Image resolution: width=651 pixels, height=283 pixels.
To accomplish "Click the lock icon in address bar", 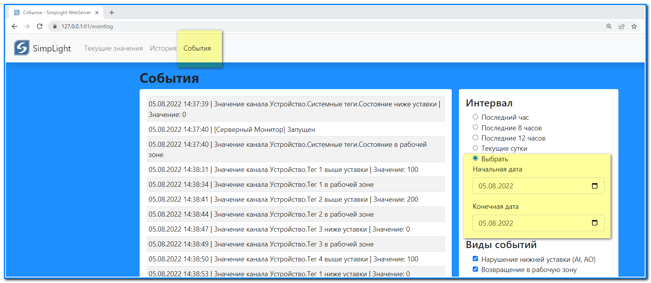I will pos(55,26).
